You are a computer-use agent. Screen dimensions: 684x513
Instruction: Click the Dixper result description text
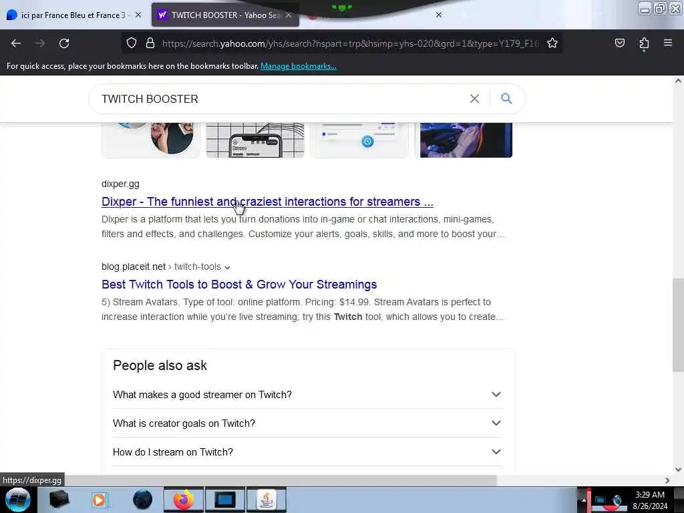point(303,226)
